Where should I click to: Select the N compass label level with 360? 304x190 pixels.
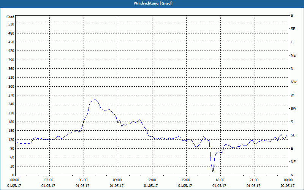point(292,69)
